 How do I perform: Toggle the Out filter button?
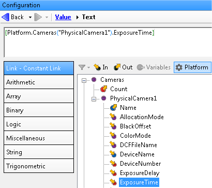point(123,67)
